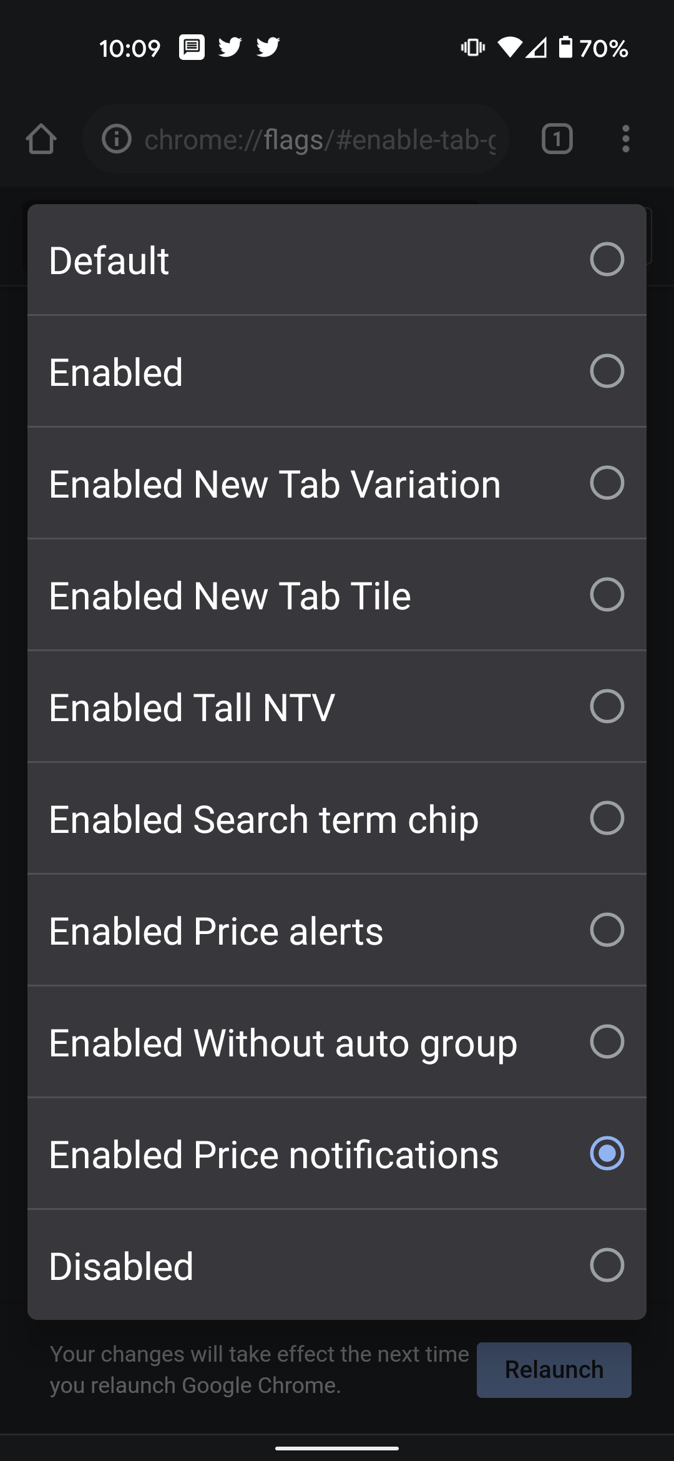Tap the first Twitter notification icon
This screenshot has height=1461, width=674.
[x=230, y=47]
